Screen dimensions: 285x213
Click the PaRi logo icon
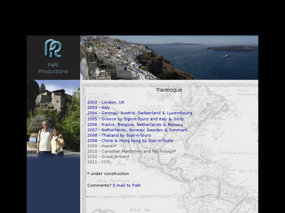[x=53, y=48]
